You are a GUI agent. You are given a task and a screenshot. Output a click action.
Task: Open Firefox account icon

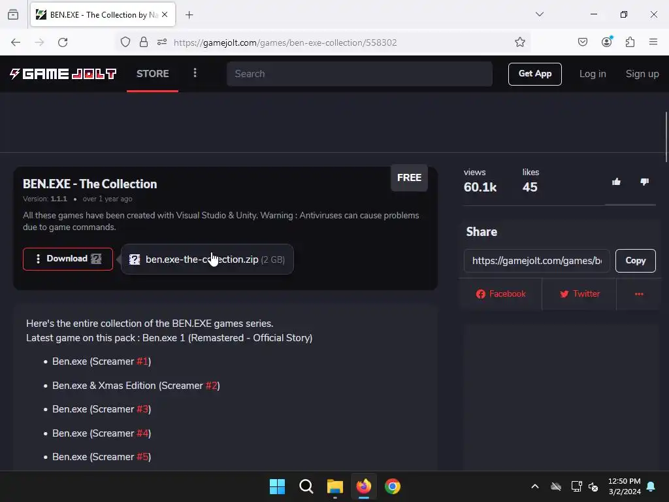click(606, 42)
